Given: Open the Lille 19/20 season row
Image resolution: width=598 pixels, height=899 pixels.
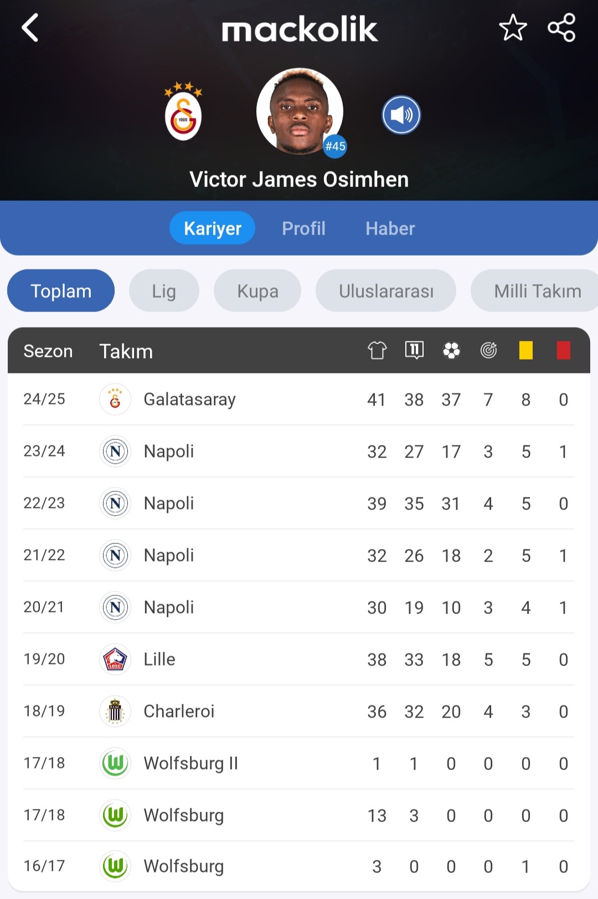Looking at the screenshot, I should click(299, 659).
